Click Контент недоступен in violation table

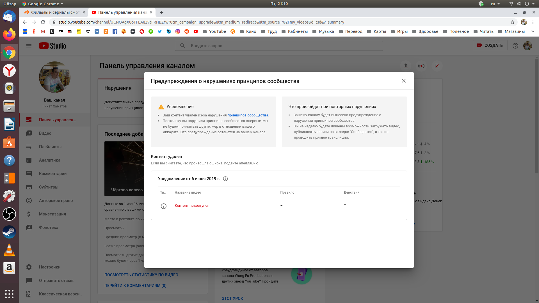point(192,205)
